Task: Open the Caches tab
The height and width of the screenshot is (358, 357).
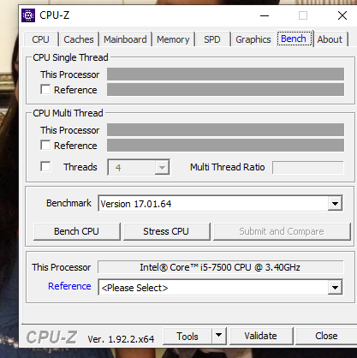Action: point(79,39)
